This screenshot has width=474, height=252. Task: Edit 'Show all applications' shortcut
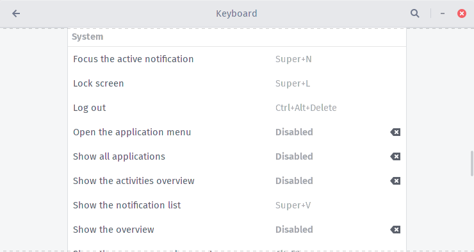tap(237, 156)
